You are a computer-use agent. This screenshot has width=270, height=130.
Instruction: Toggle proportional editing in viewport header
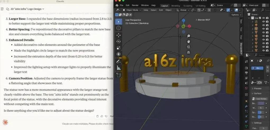209,10
